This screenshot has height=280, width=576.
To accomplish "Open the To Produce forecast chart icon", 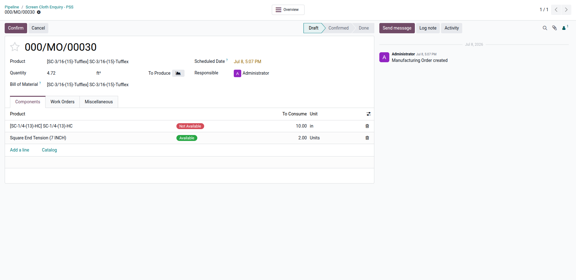I will pyautogui.click(x=178, y=73).
